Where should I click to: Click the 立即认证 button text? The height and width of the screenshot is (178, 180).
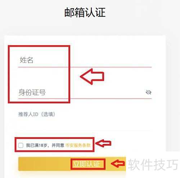[87, 164]
